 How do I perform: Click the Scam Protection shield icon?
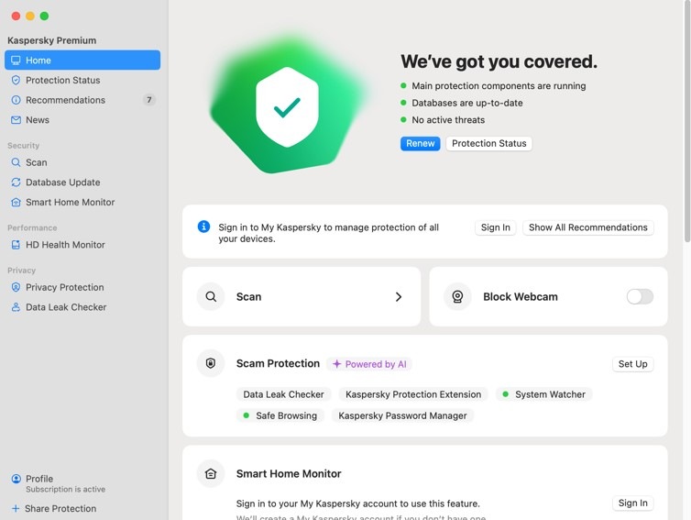coord(211,363)
